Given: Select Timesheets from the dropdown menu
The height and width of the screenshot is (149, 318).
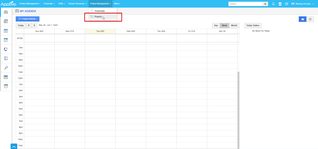Looking at the screenshot, I should [x=99, y=11].
